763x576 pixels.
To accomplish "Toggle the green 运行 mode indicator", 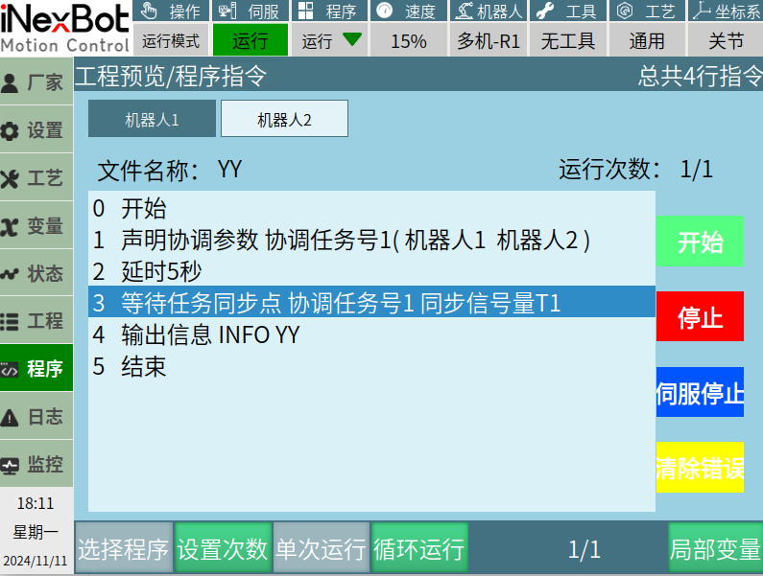I will pyautogui.click(x=250, y=41).
